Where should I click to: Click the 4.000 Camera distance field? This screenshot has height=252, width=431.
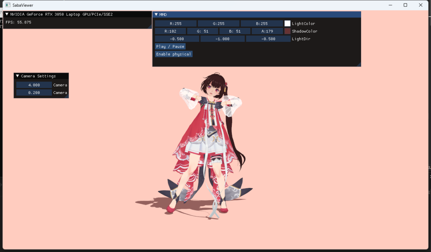point(34,84)
